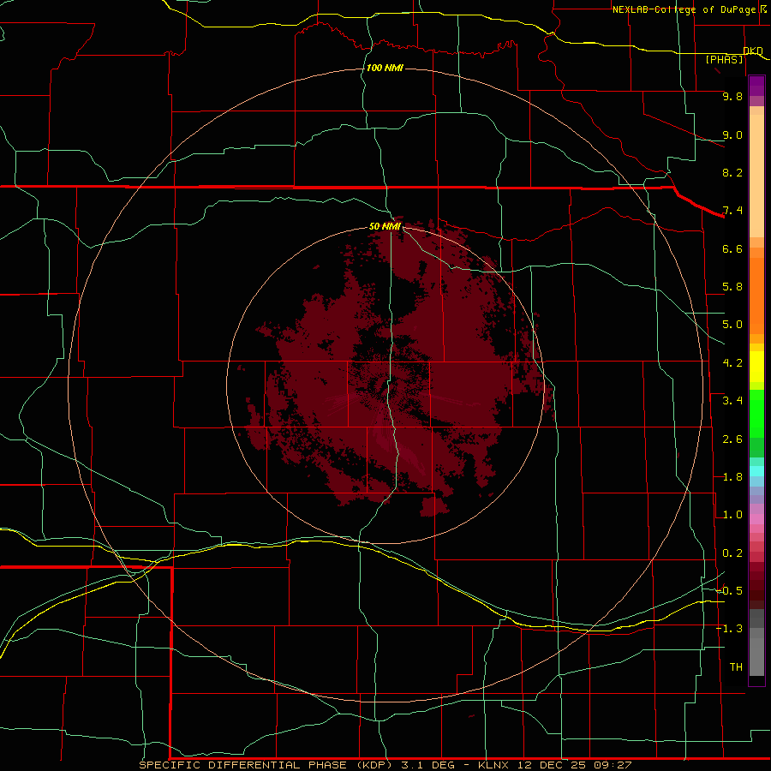Click the 6.6 value on color scale
771x771 pixels.
(x=732, y=249)
